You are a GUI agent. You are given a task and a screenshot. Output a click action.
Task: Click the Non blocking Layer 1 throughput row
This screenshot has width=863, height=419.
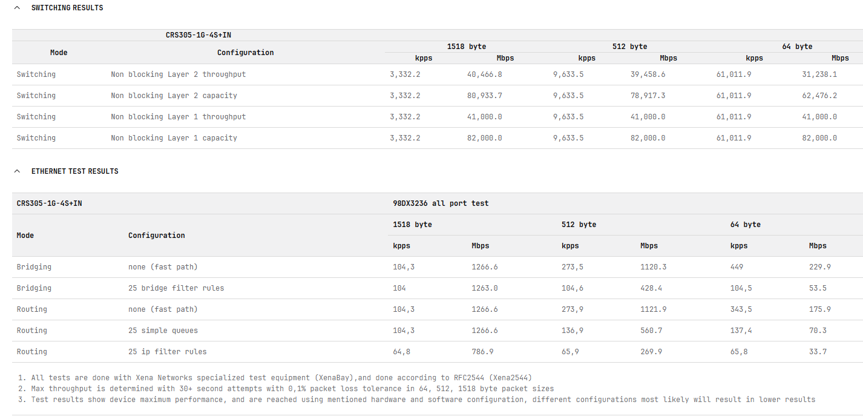pyautogui.click(x=178, y=117)
